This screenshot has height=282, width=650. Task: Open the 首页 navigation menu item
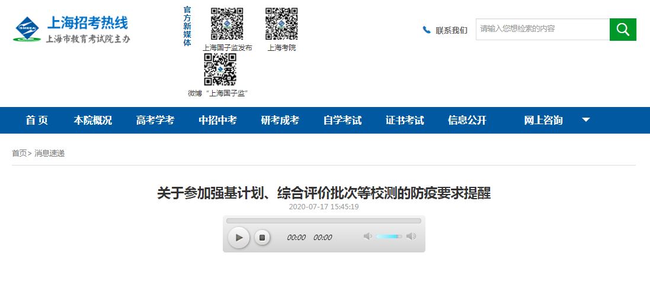pyautogui.click(x=37, y=120)
